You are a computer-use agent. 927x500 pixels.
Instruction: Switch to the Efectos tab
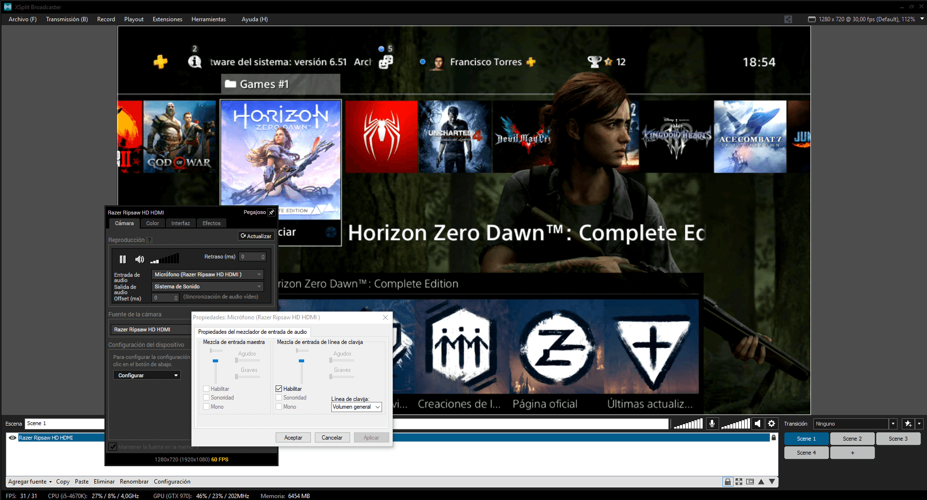click(x=211, y=223)
